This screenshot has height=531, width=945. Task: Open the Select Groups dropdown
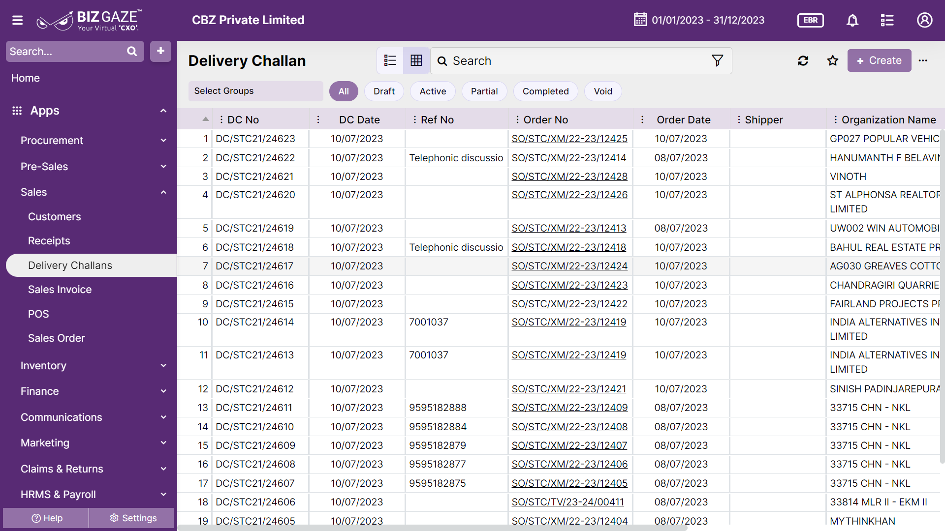(255, 91)
